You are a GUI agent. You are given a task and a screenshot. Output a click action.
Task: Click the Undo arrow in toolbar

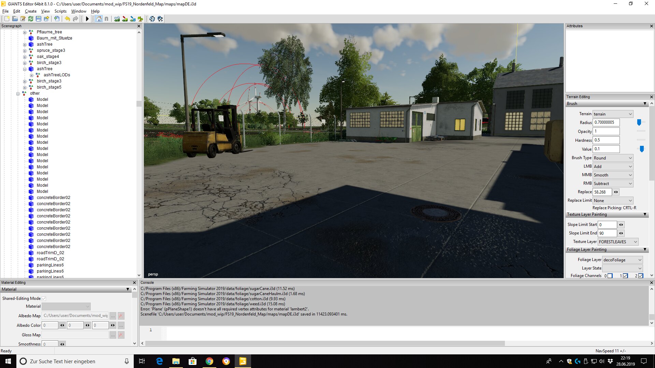point(67,19)
